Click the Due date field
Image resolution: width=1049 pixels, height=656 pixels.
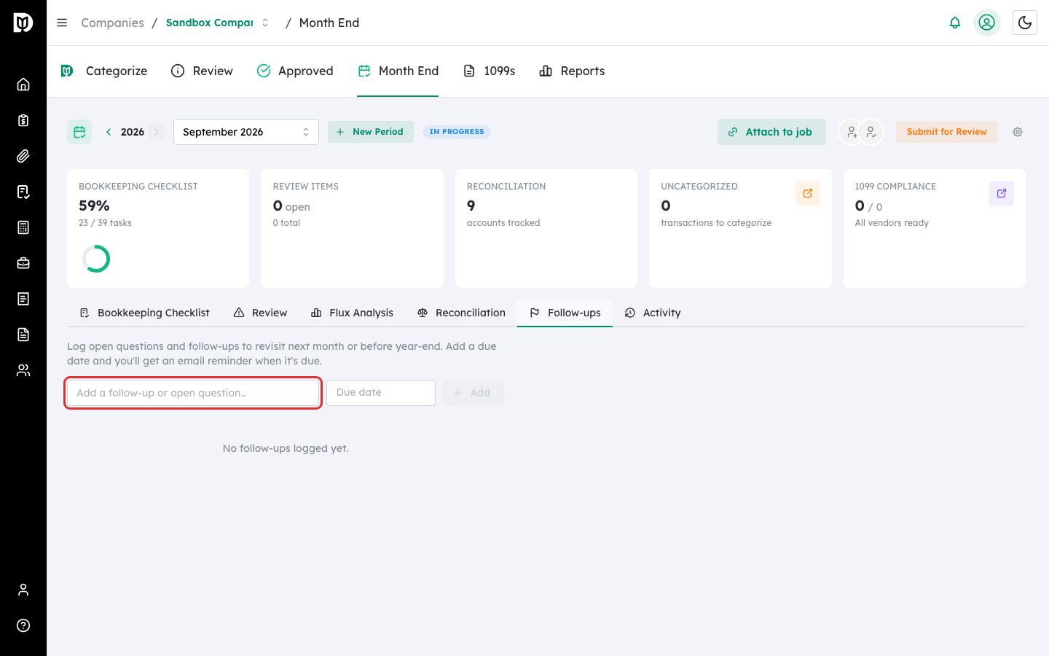pos(381,393)
